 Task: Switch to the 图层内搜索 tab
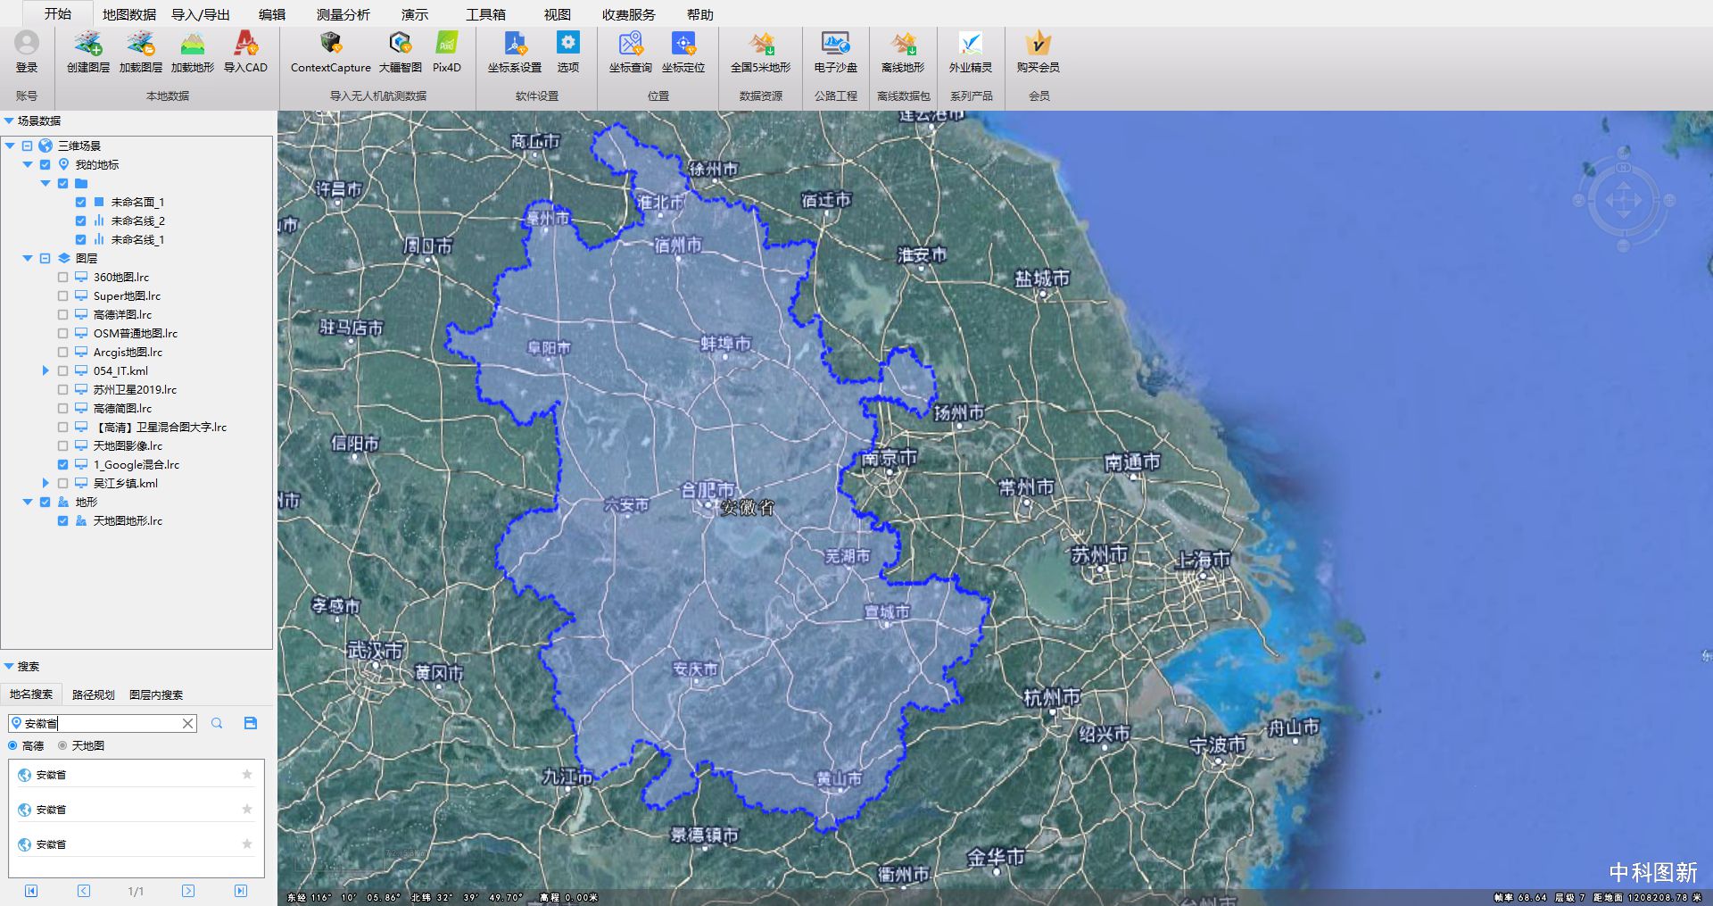(156, 694)
